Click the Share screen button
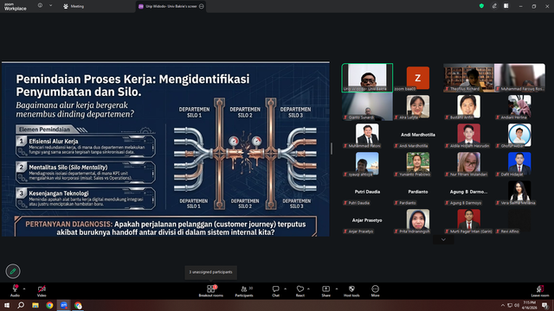The width and height of the screenshot is (554, 311). pos(325,291)
